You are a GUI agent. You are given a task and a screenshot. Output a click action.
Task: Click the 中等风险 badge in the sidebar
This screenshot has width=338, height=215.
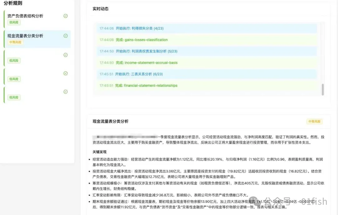[x=15, y=42]
